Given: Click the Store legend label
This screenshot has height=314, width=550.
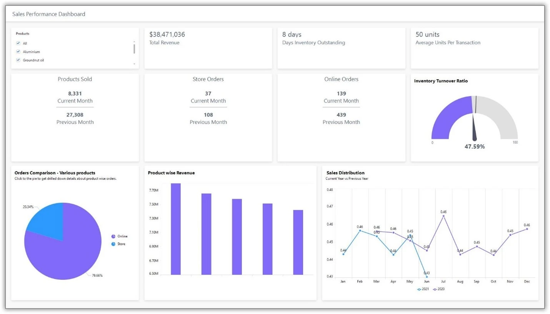Looking at the screenshot, I should pyautogui.click(x=121, y=244).
